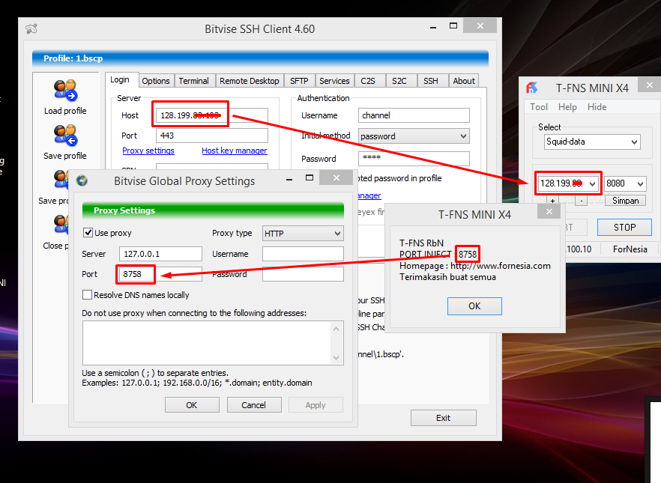Click the STOP button in T-FNS
661x483 pixels.
click(x=624, y=228)
